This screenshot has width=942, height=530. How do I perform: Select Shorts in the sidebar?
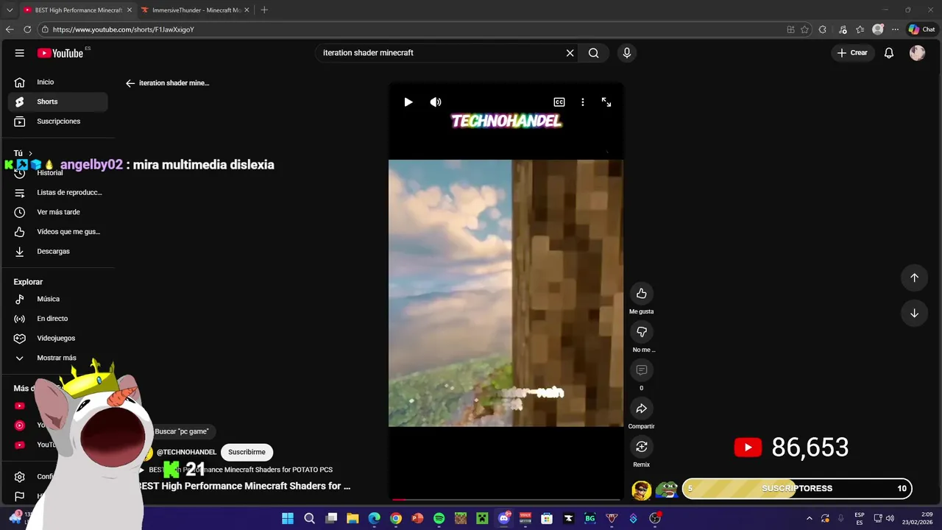[x=57, y=102]
